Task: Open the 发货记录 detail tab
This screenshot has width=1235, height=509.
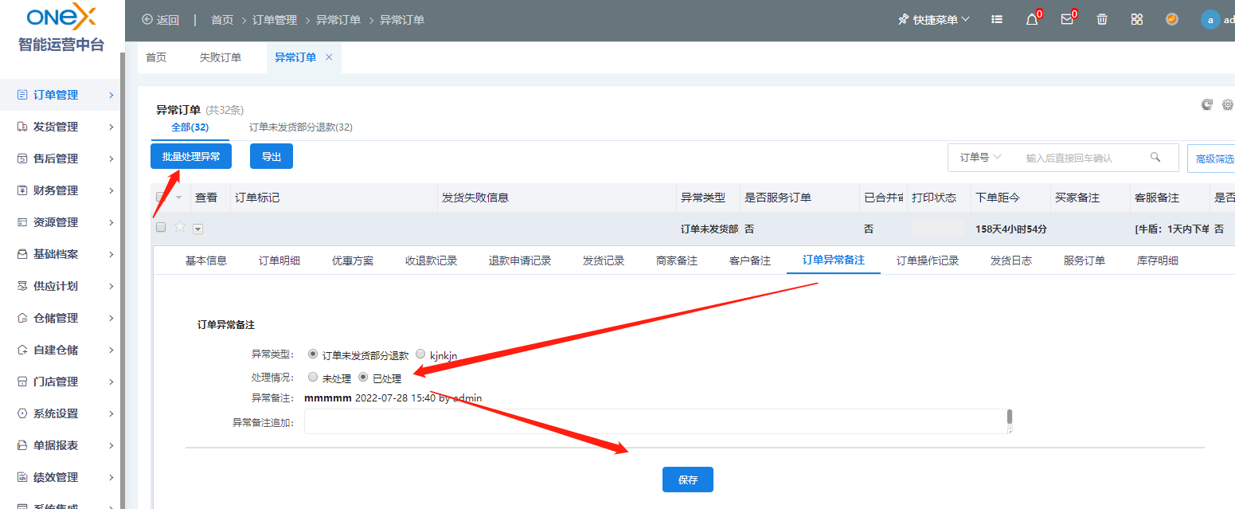Action: [604, 260]
